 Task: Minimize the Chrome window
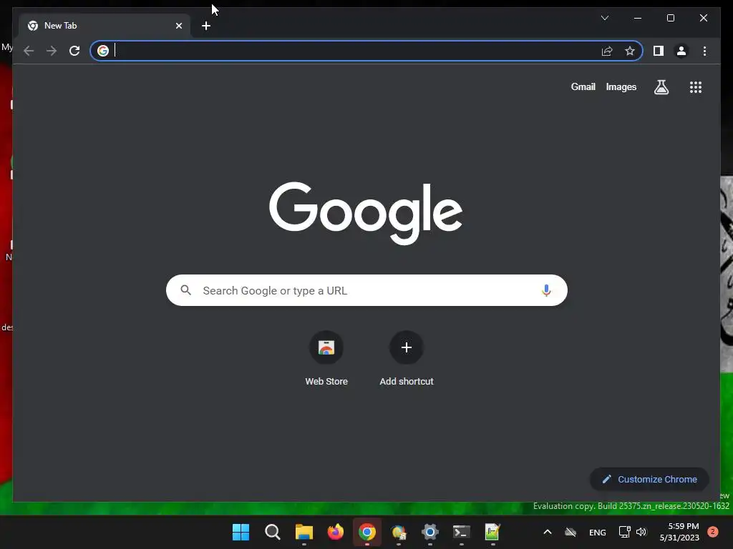coord(638,18)
